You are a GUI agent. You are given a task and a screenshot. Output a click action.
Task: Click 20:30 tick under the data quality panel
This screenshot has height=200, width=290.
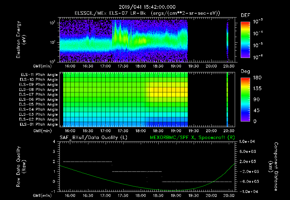pos(229,195)
